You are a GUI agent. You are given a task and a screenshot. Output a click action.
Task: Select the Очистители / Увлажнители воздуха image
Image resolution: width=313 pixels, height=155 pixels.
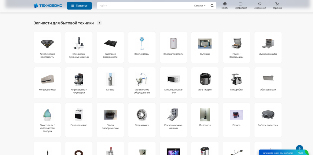(47, 115)
